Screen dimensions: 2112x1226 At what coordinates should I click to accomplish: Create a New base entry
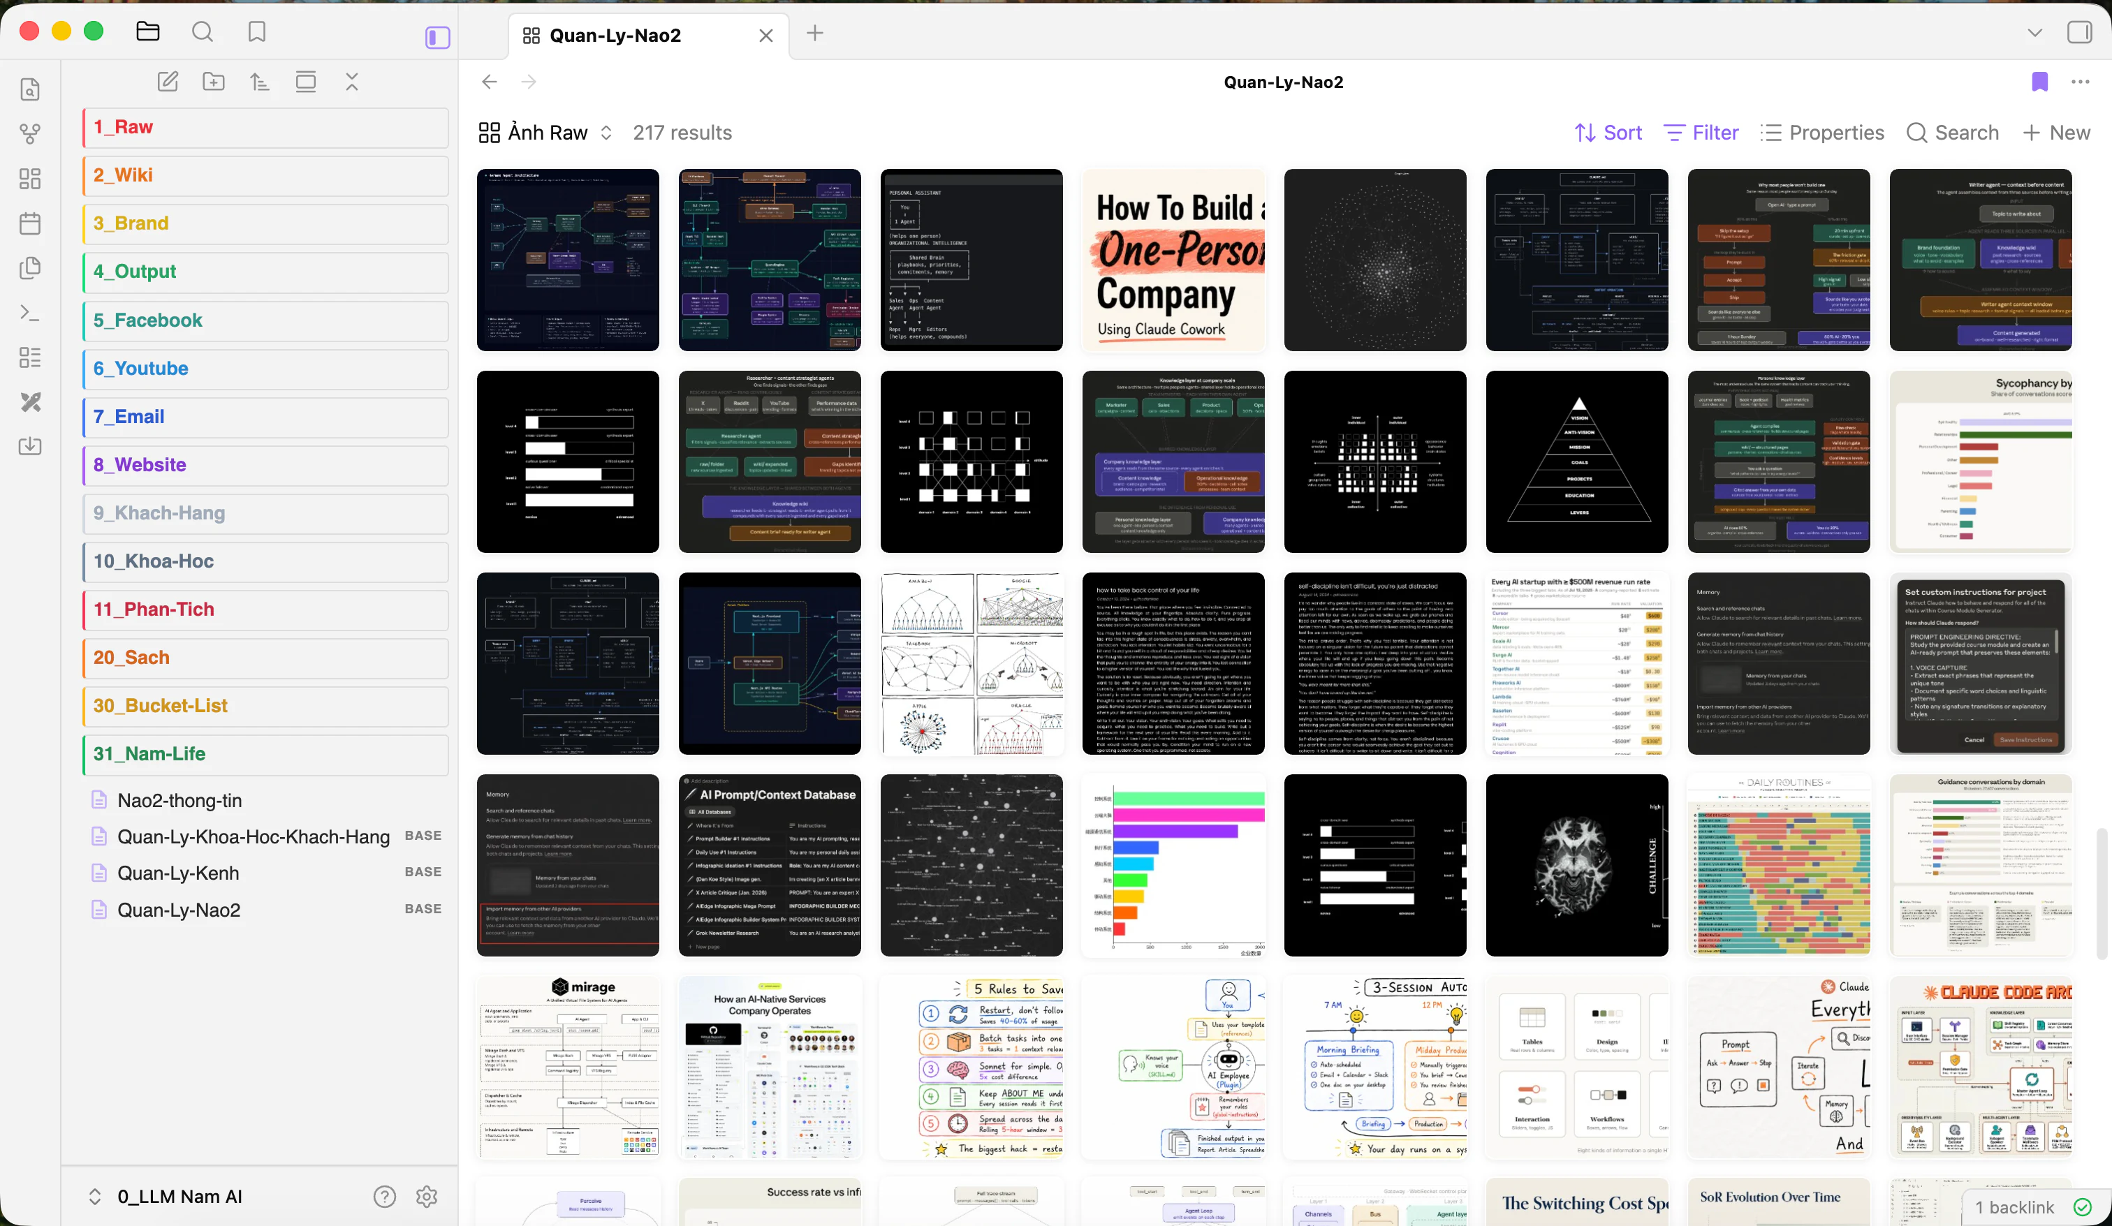coord(2057,133)
